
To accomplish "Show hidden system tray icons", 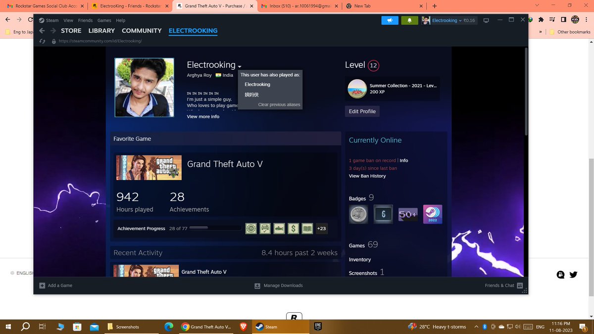I will [476, 327].
